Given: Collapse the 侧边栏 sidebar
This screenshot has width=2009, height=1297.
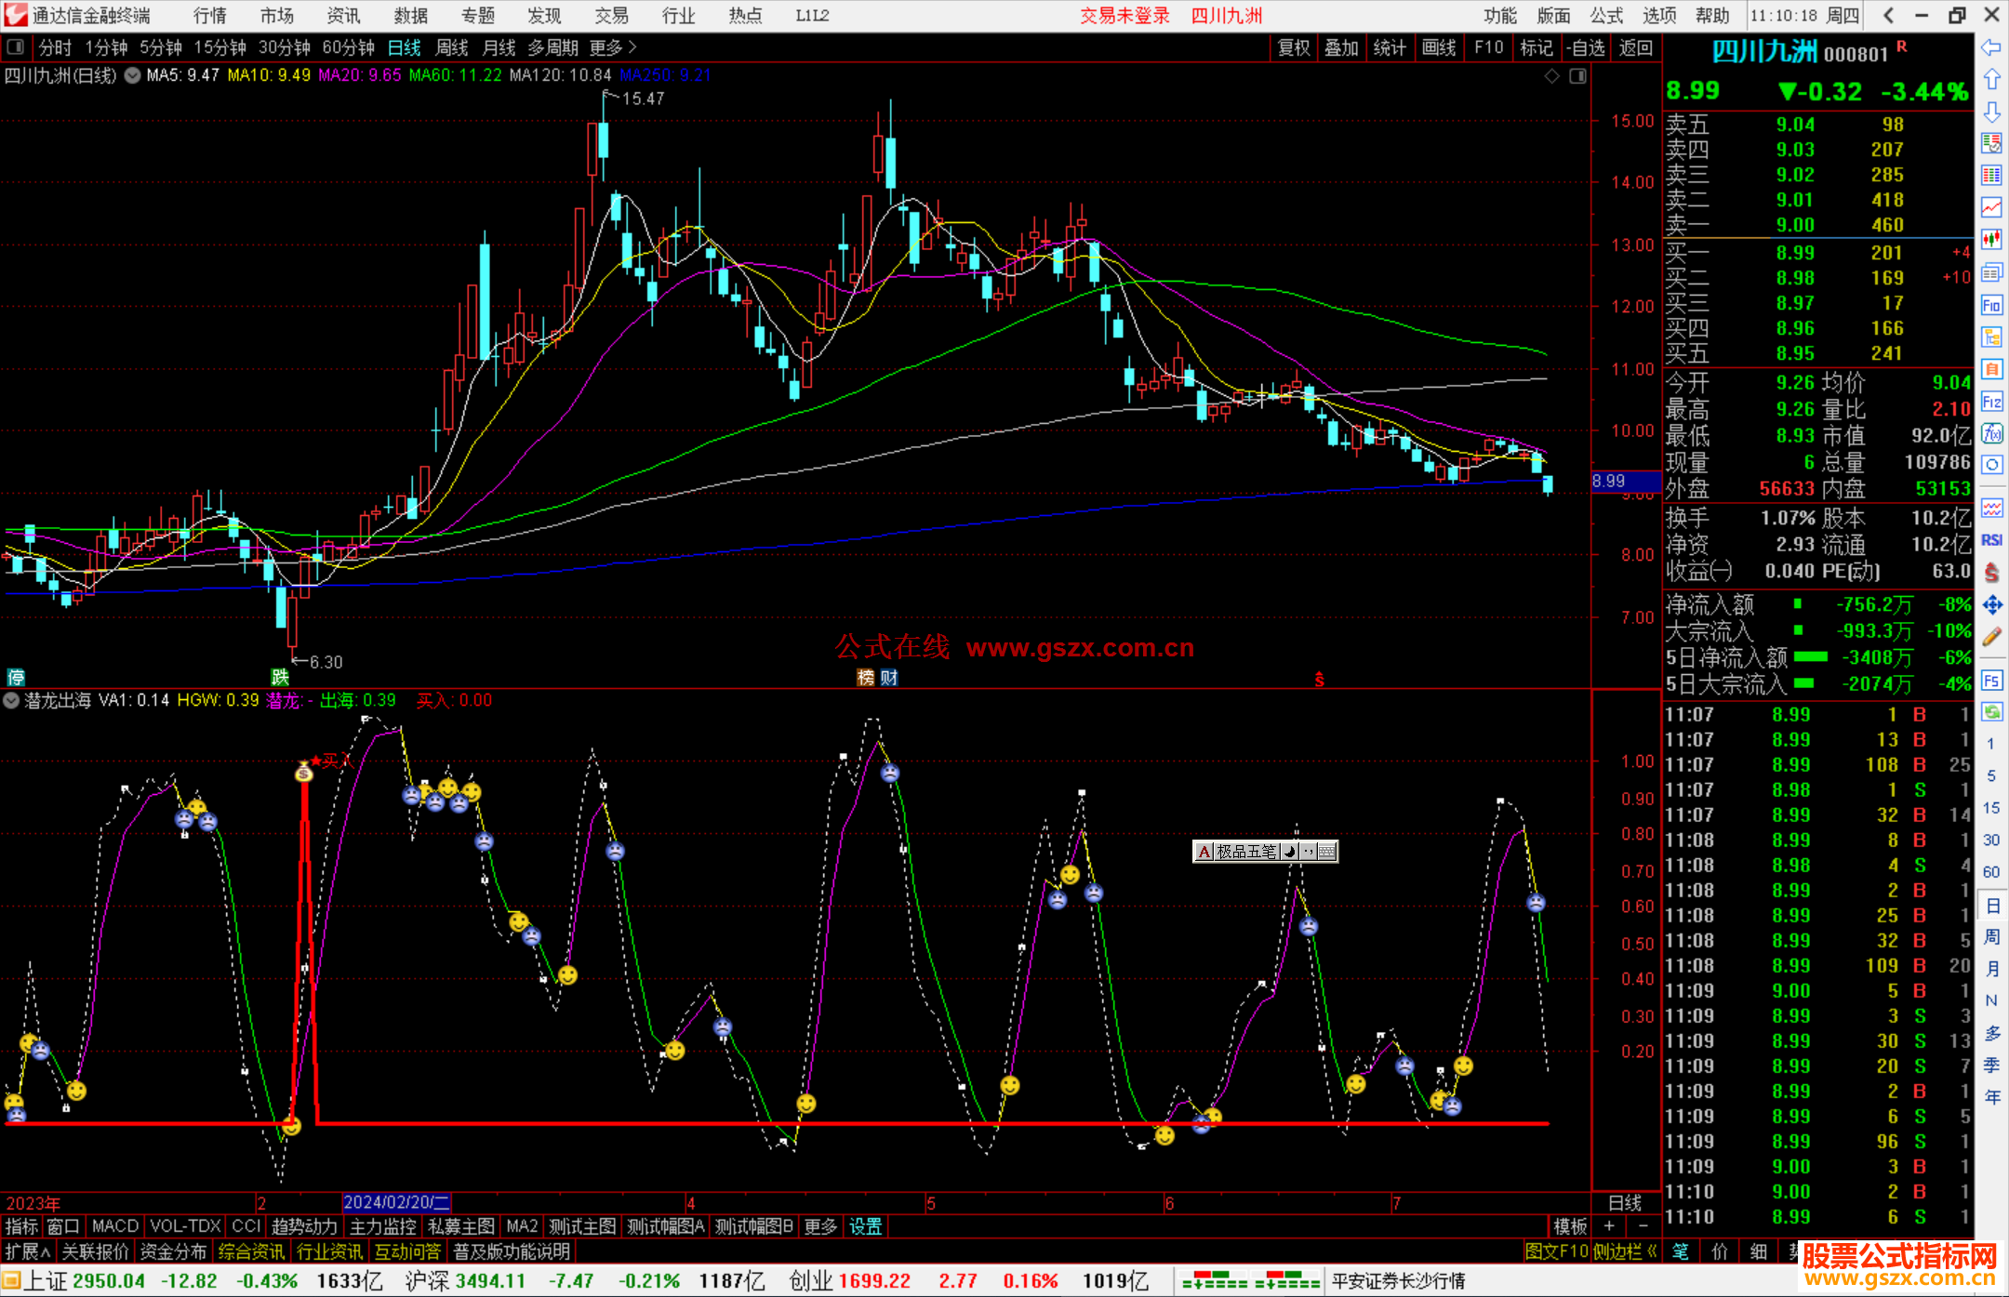Looking at the screenshot, I should pyautogui.click(x=1625, y=1251).
